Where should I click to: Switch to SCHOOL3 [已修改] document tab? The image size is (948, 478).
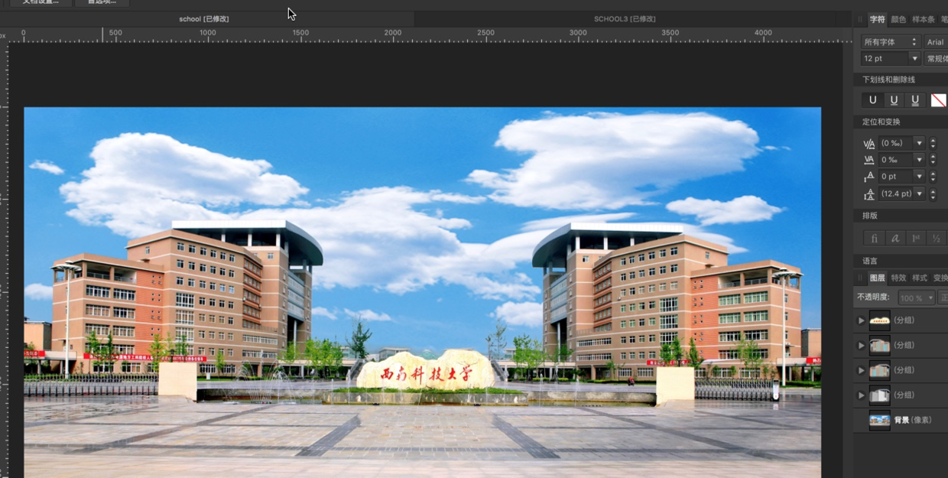625,19
